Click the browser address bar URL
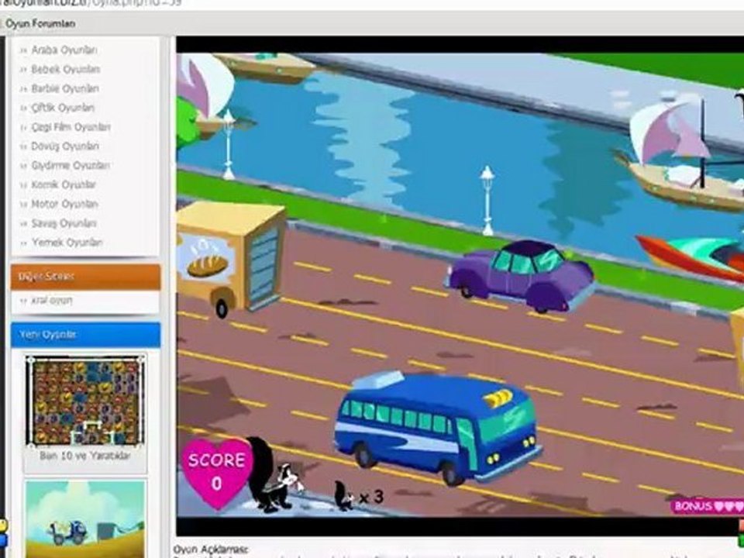This screenshot has height=558, width=744. (x=90, y=3)
